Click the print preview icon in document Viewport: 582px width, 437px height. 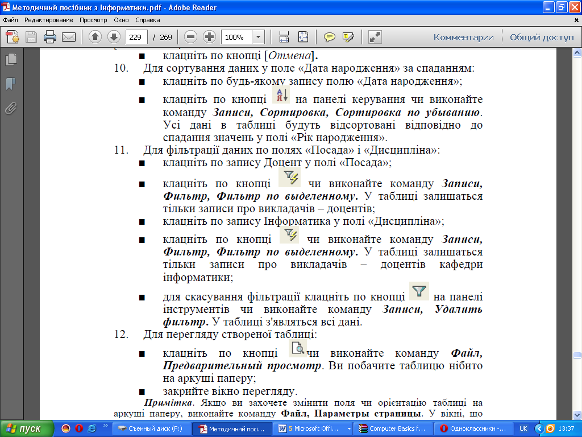(x=298, y=348)
